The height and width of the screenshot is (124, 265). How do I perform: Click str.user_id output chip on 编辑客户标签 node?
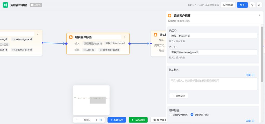coord(89,50)
